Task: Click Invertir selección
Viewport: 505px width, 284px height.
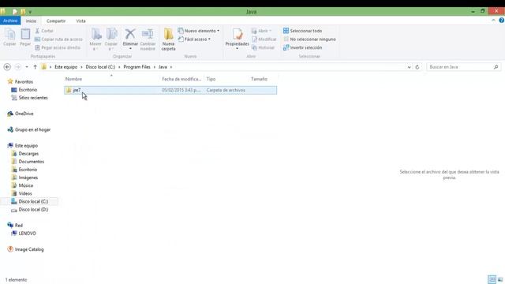Action: 302,47
